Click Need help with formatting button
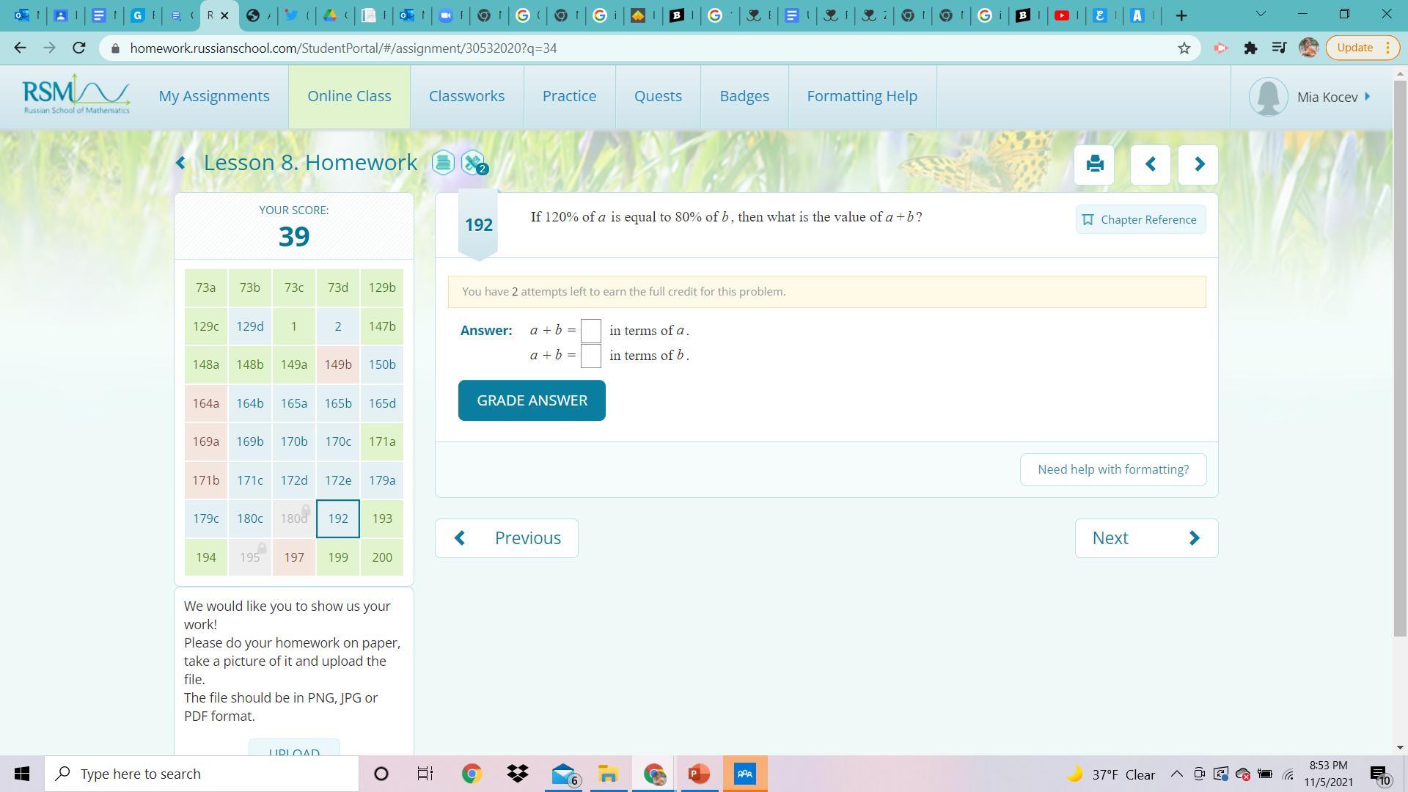This screenshot has height=792, width=1408. (x=1112, y=469)
